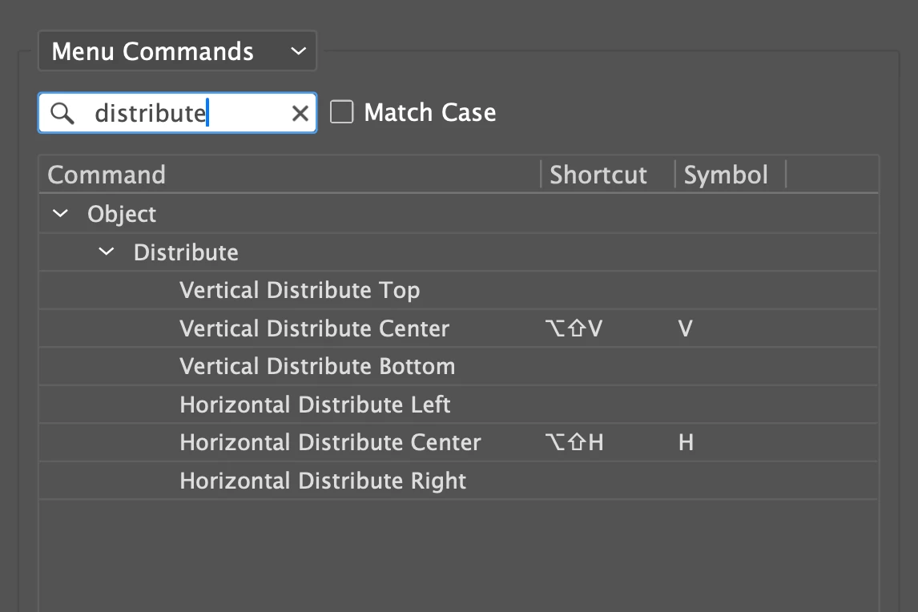This screenshot has height=612, width=918.
Task: Collapse the Object tree group
Action: point(59,214)
